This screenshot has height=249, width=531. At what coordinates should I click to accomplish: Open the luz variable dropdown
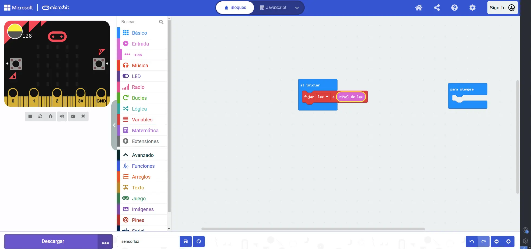pos(323,97)
